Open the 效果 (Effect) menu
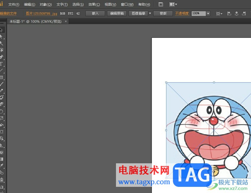The image size is (251, 193). point(94,4)
